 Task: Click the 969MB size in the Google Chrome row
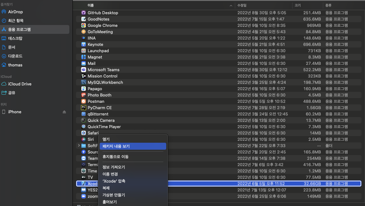pos(314,25)
